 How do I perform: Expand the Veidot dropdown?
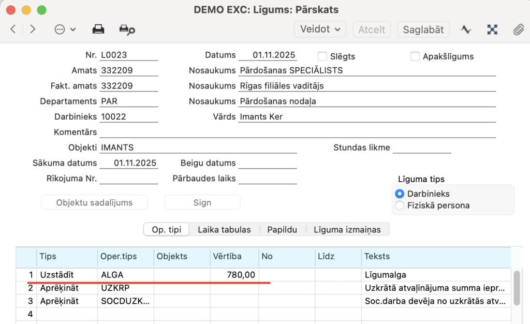click(x=320, y=30)
